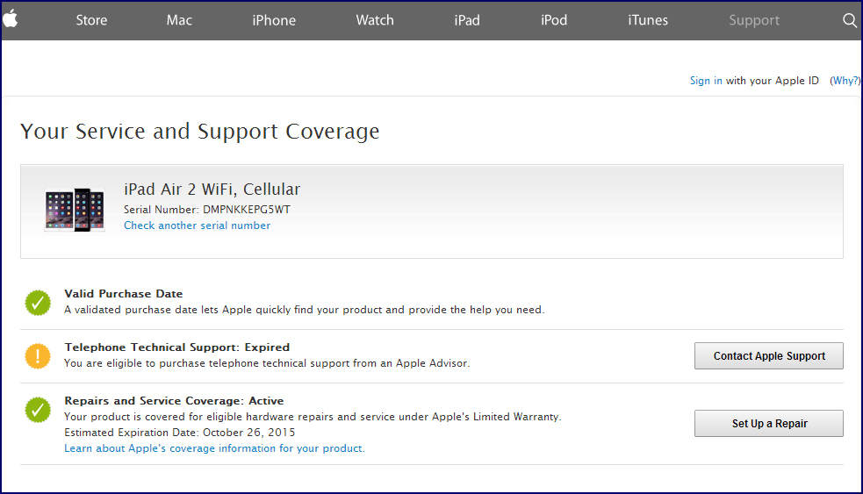Viewport: 863px width, 494px height.
Task: Click Repairs and Service Coverage: Active heading
Action: tap(174, 400)
